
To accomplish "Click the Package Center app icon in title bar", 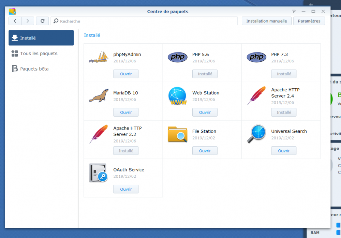I will click(x=12, y=11).
